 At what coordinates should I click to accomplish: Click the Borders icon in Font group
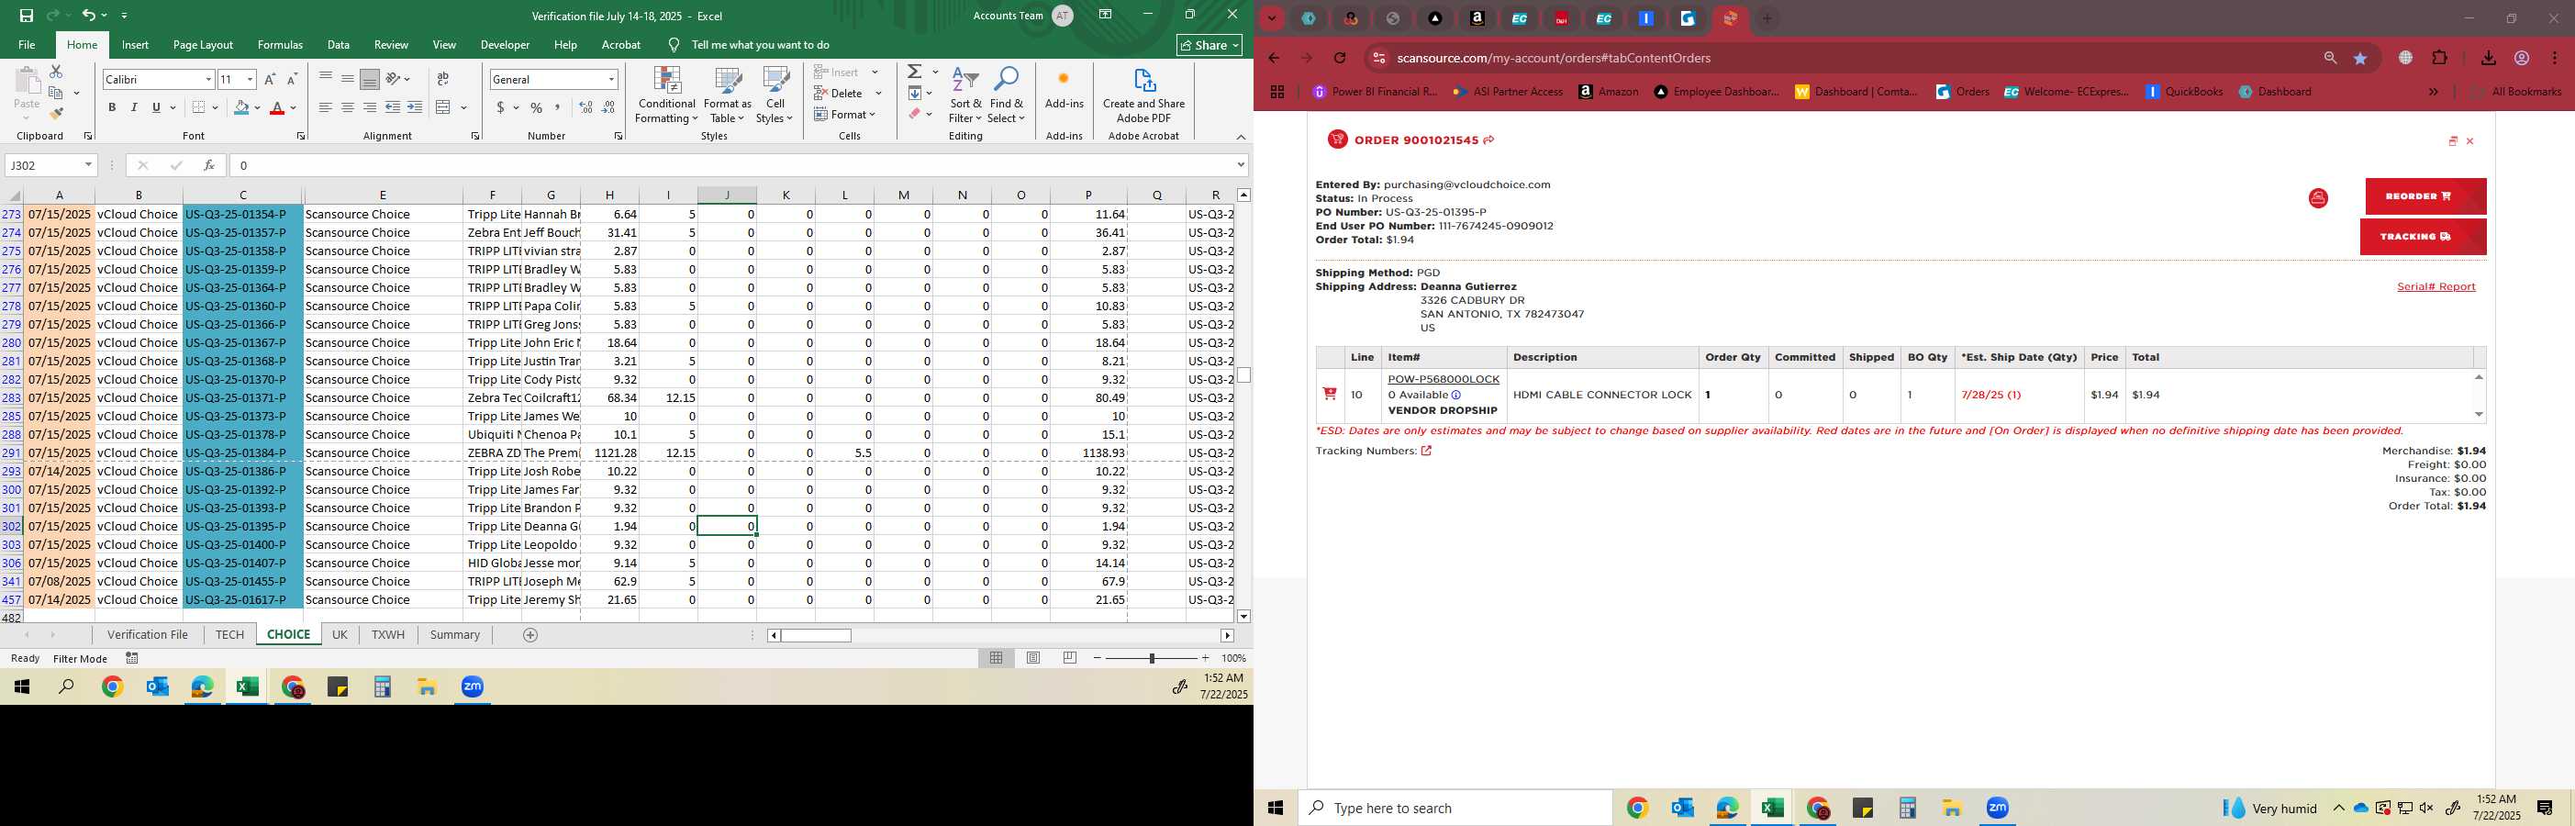[x=199, y=107]
